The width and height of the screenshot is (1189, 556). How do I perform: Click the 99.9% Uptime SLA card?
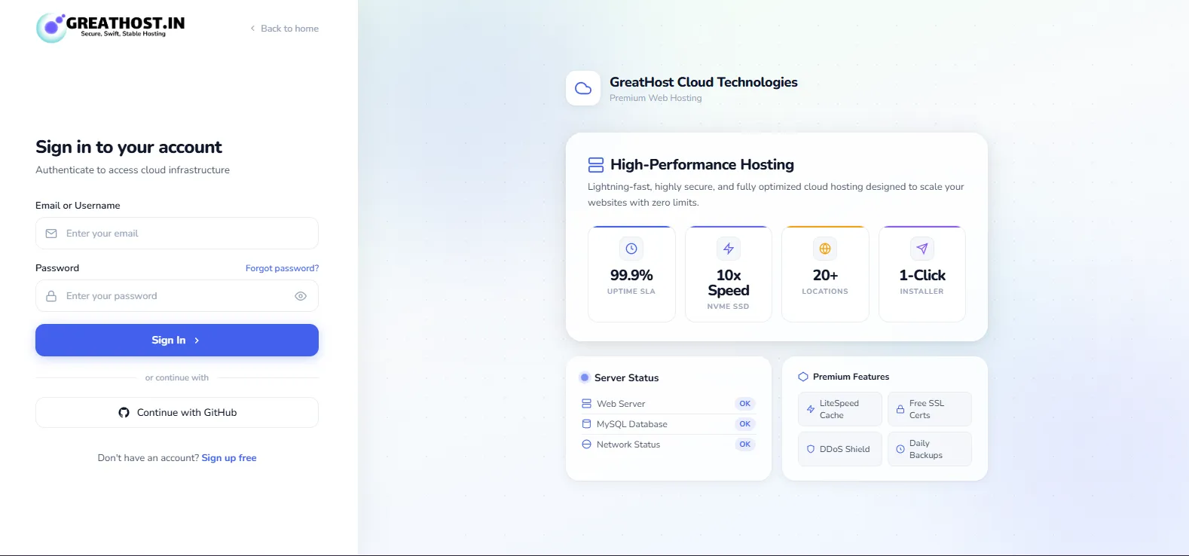tap(631, 274)
